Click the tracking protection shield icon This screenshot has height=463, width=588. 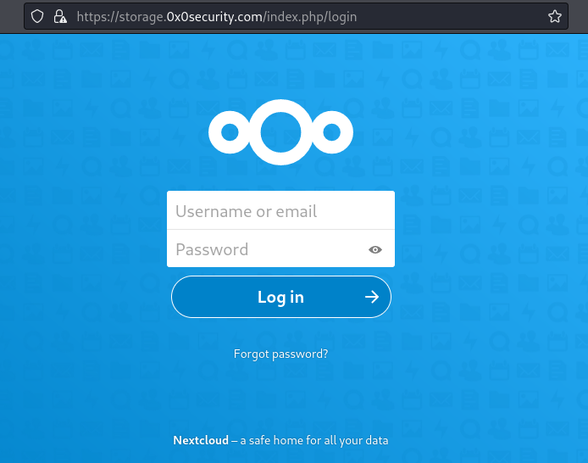pyautogui.click(x=36, y=16)
